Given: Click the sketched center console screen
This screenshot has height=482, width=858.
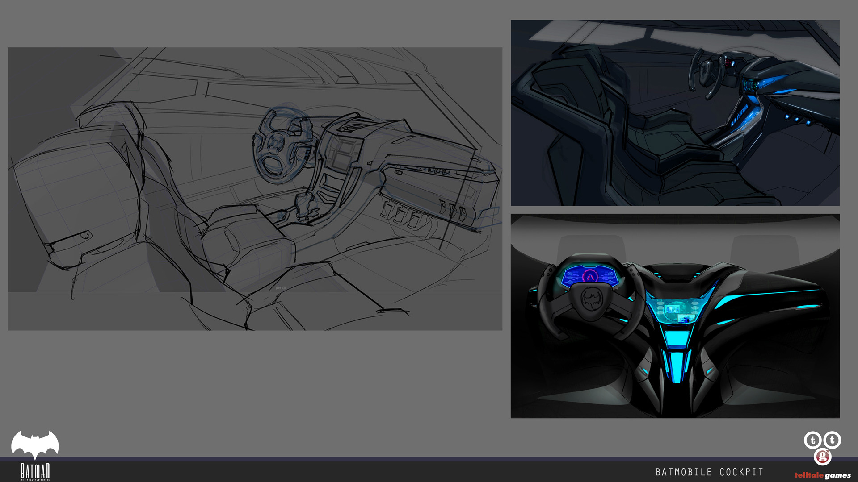Looking at the screenshot, I should (342, 153).
